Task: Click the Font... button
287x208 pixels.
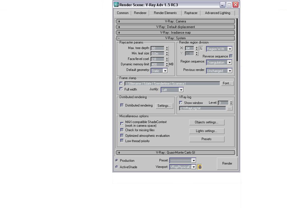Action: pyautogui.click(x=227, y=83)
